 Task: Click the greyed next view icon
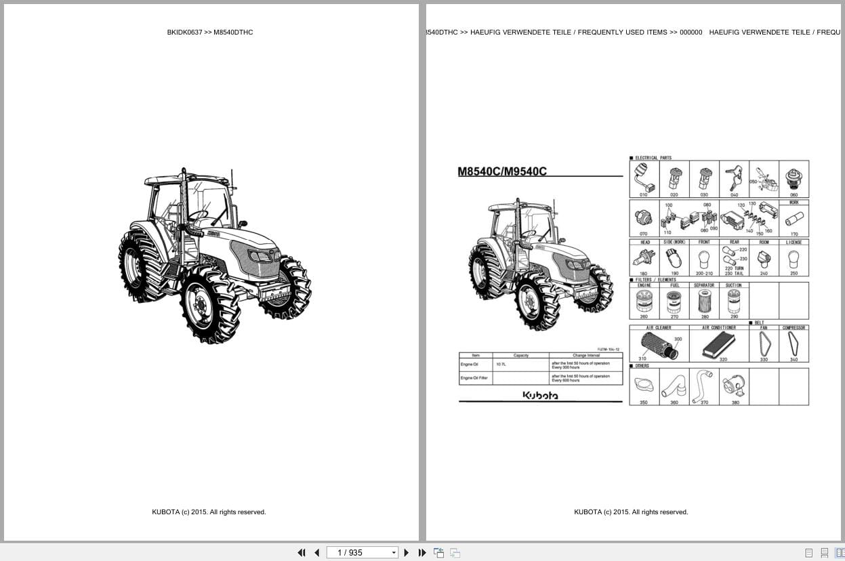pyautogui.click(x=455, y=553)
